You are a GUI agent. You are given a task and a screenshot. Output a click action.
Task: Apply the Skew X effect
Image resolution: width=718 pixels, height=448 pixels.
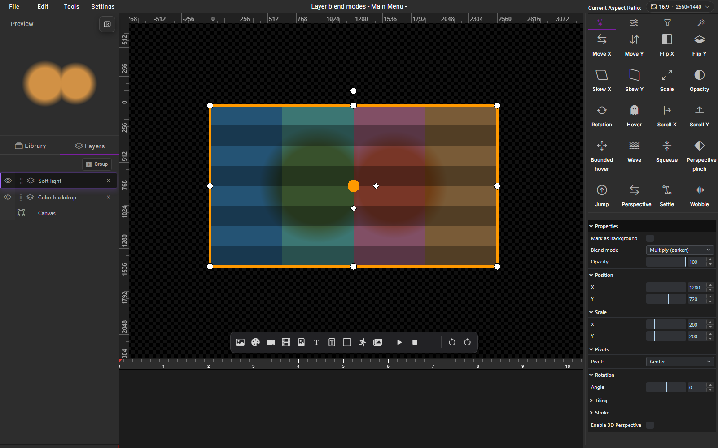602,81
